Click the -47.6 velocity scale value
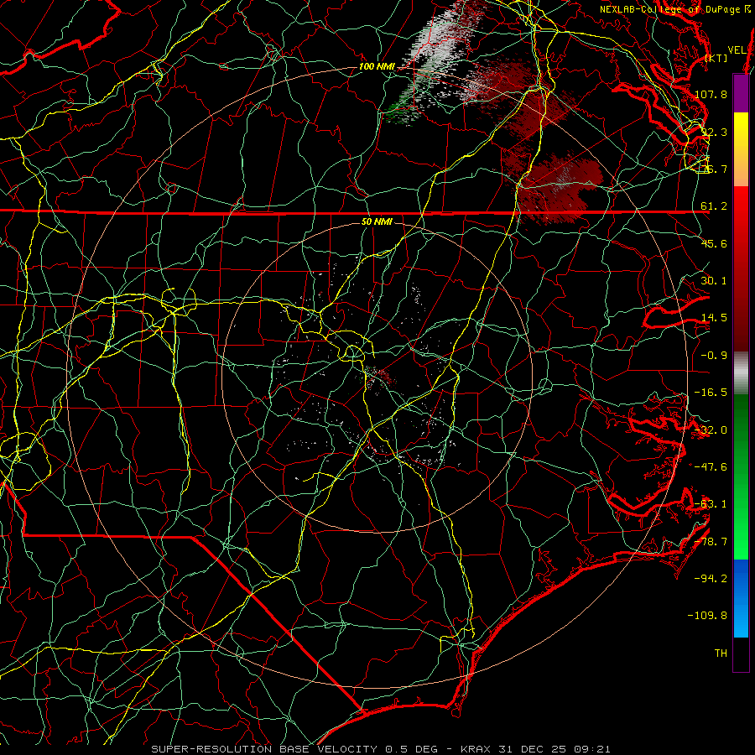This screenshot has width=755, height=755. click(x=711, y=467)
